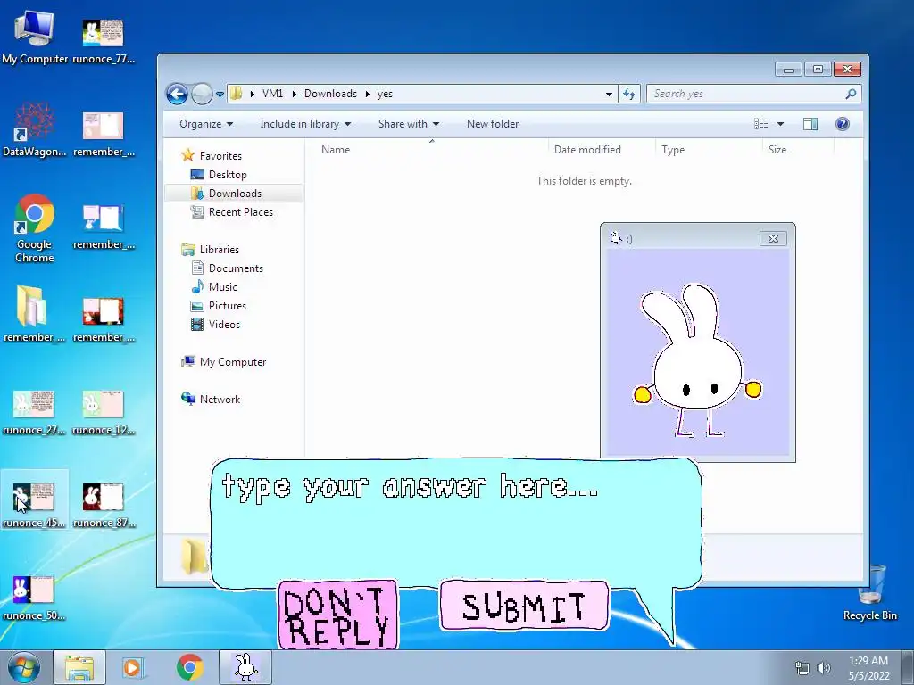Click the bunny app taskbar button
Viewport: 914px width, 685px height.
click(245, 667)
